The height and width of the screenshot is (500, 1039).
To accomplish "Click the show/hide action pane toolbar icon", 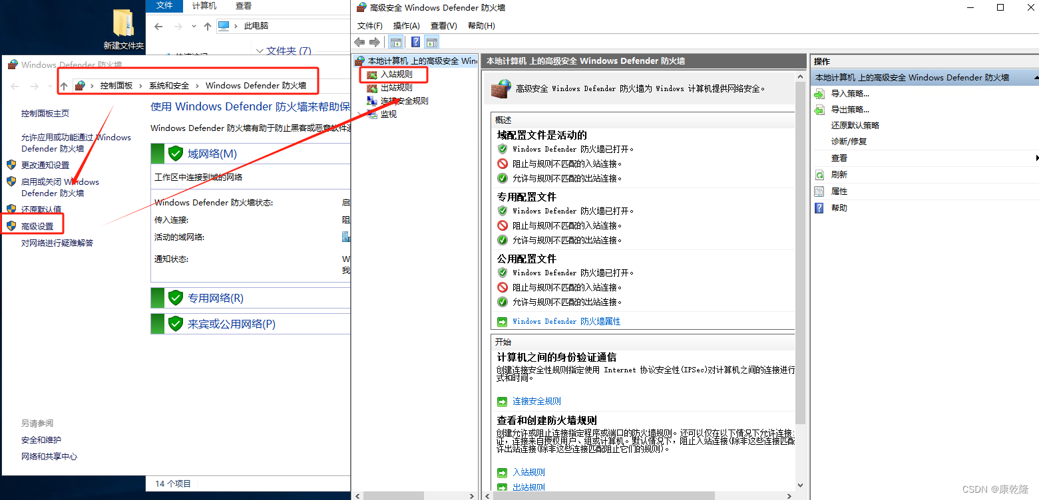I will tap(431, 41).
